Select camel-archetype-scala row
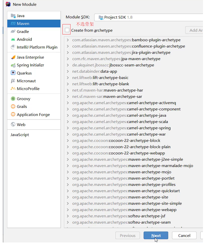Image resolution: width=208 pixels, height=245 pixels. click(x=133, y=122)
